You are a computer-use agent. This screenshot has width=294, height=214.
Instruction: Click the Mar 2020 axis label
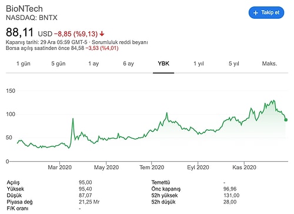coord(59,168)
